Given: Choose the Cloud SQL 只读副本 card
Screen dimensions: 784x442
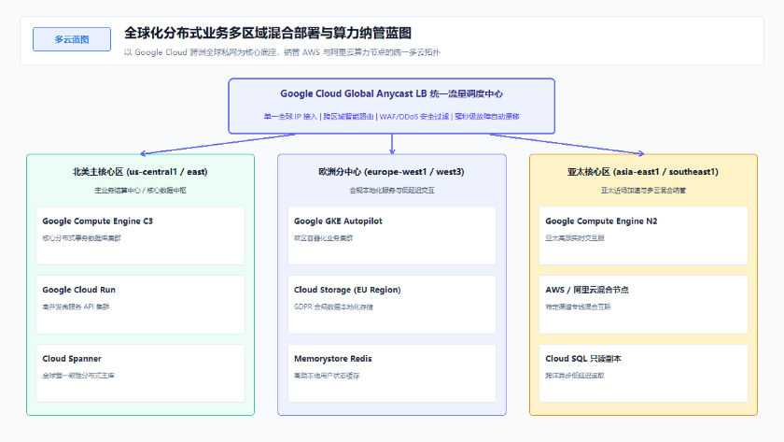Looking at the screenshot, I should (x=643, y=373).
